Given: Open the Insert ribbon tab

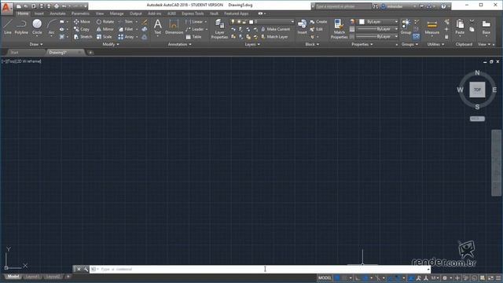Looking at the screenshot, I should click(39, 13).
